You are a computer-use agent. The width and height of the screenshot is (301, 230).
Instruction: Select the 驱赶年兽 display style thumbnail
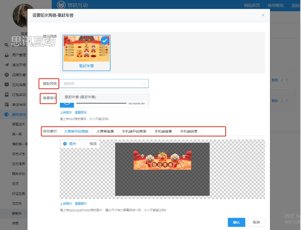tap(86, 53)
